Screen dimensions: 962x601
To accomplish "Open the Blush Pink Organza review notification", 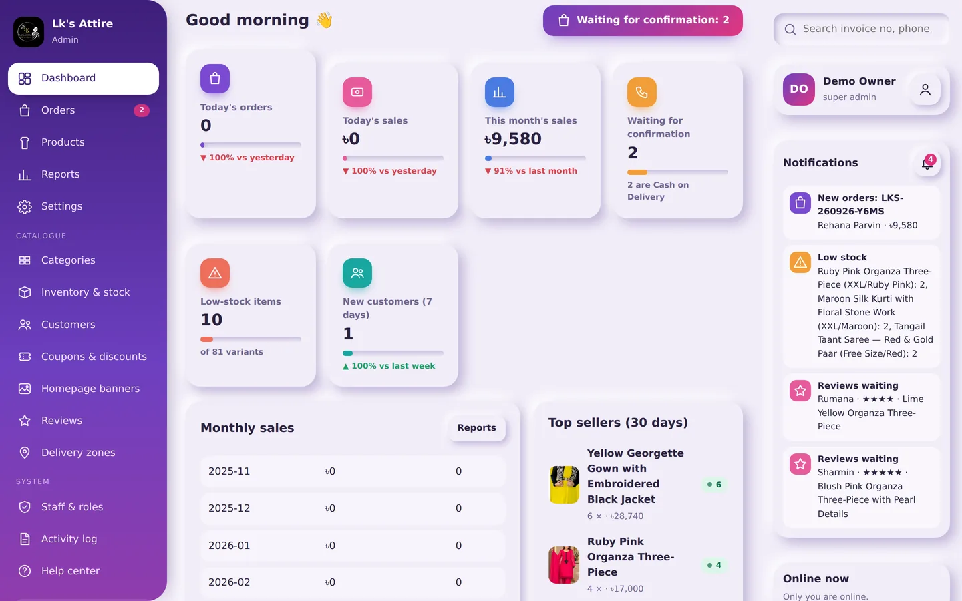I will 861,487.
